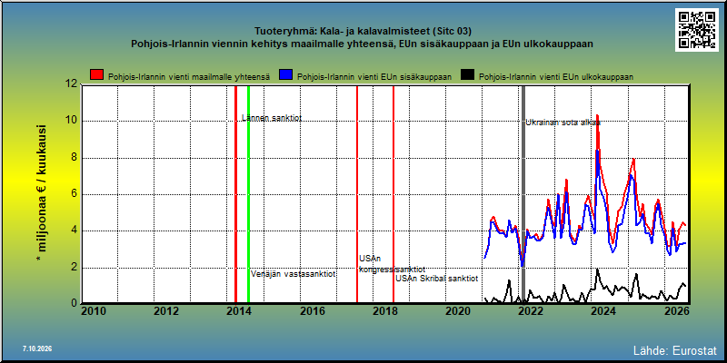
Task: Click the x-axis label 2010
Action: pos(94,310)
